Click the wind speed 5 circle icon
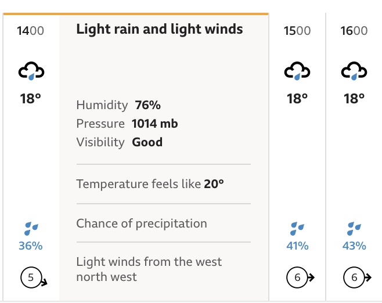This screenshot has height=303, width=382. [x=34, y=277]
